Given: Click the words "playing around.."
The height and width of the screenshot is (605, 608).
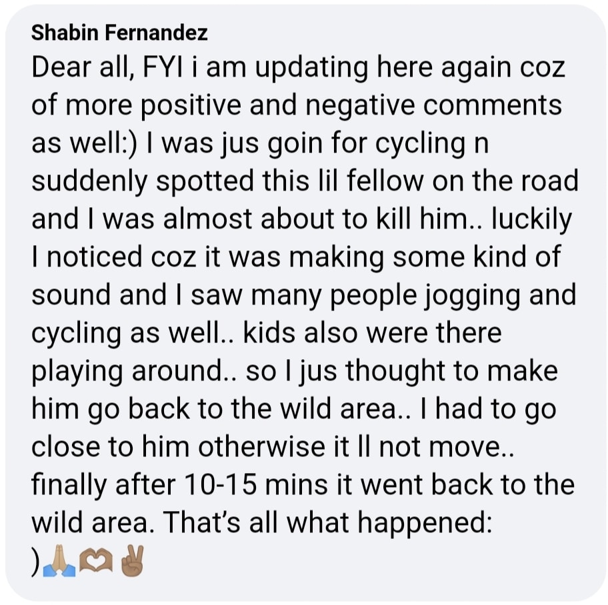Looking at the screenshot, I should 133,372.
